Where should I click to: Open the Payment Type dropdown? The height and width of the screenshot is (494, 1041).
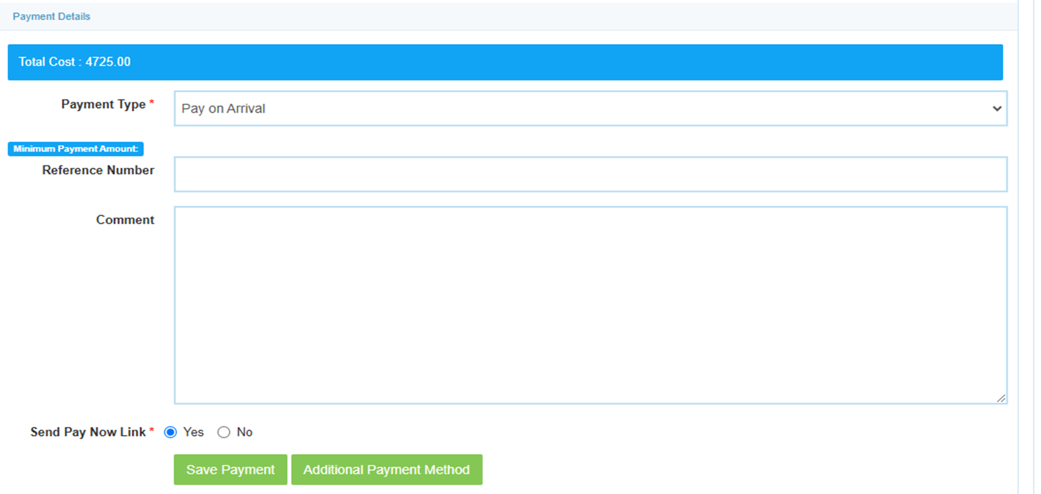(x=590, y=108)
